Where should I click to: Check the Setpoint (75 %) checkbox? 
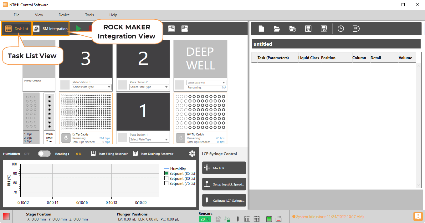pos(166,183)
